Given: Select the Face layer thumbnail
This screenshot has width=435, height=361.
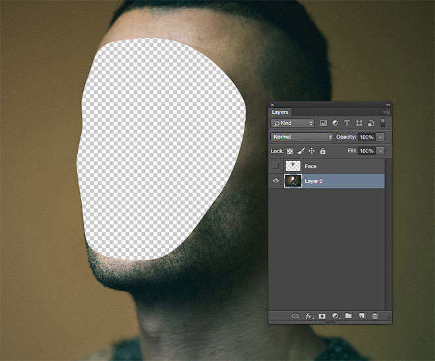Looking at the screenshot, I should click(x=293, y=166).
